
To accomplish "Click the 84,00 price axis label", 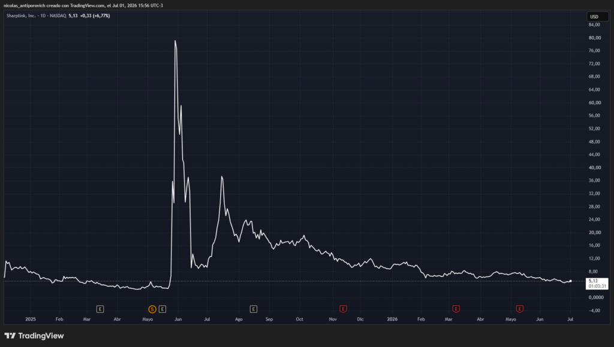I will (x=594, y=25).
